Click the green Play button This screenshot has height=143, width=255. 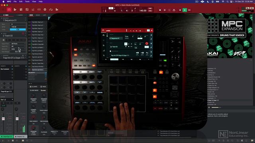[184, 10]
